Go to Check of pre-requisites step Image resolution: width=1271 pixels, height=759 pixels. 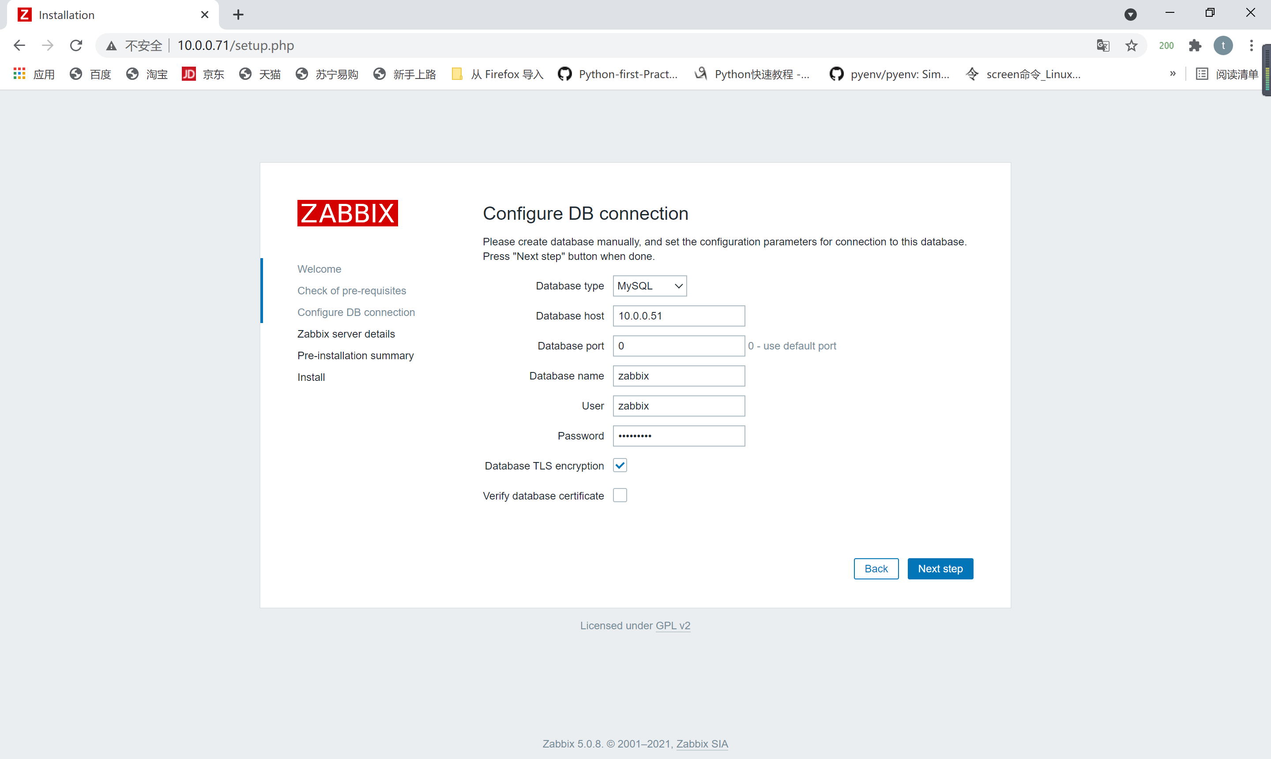pyautogui.click(x=352, y=290)
